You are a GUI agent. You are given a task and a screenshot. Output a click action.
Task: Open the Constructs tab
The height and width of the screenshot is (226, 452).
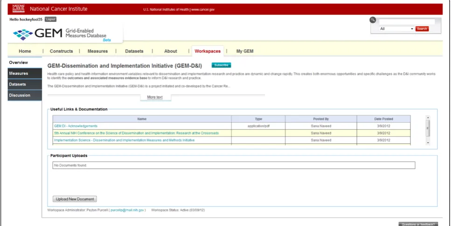[62, 51]
